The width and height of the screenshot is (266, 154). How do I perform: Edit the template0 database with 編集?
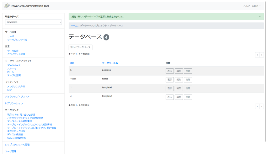pyautogui.click(x=179, y=97)
